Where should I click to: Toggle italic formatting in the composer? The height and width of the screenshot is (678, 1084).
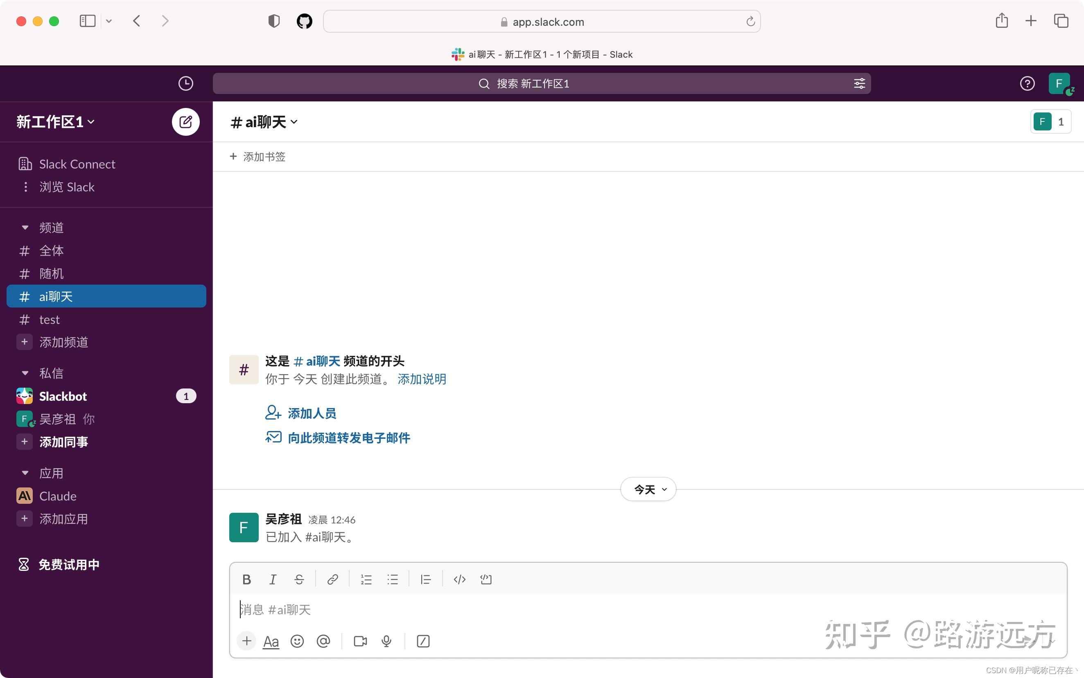point(273,579)
